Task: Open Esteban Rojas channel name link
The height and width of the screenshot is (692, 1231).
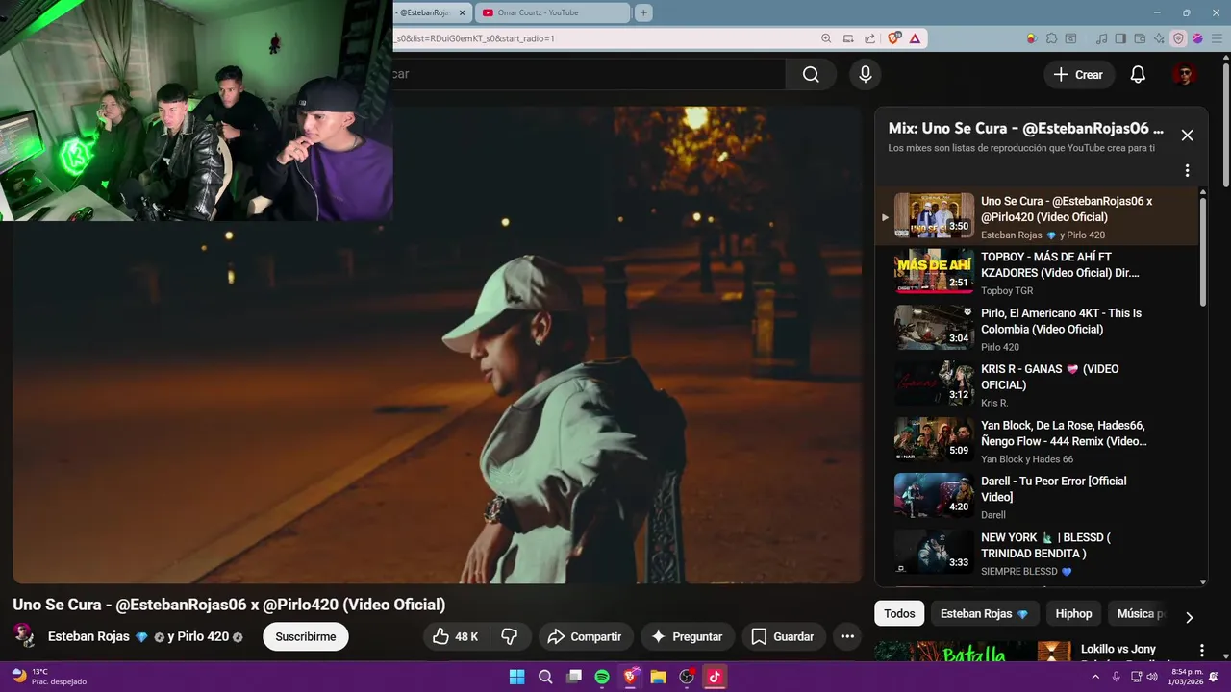Action: click(88, 636)
